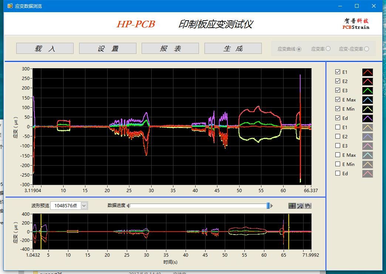Viewport: 386px width, 274px height.
Task: Click right yellow cursor line in preview chart
Action: tap(289, 232)
